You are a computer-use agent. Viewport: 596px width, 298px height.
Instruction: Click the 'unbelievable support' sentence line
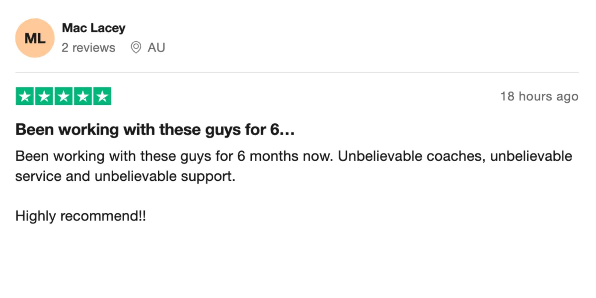(x=125, y=177)
